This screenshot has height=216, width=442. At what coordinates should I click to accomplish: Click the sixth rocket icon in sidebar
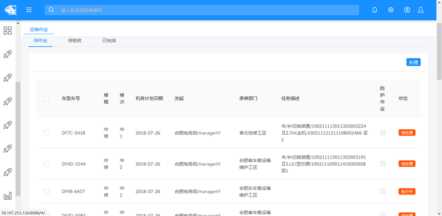8,172
